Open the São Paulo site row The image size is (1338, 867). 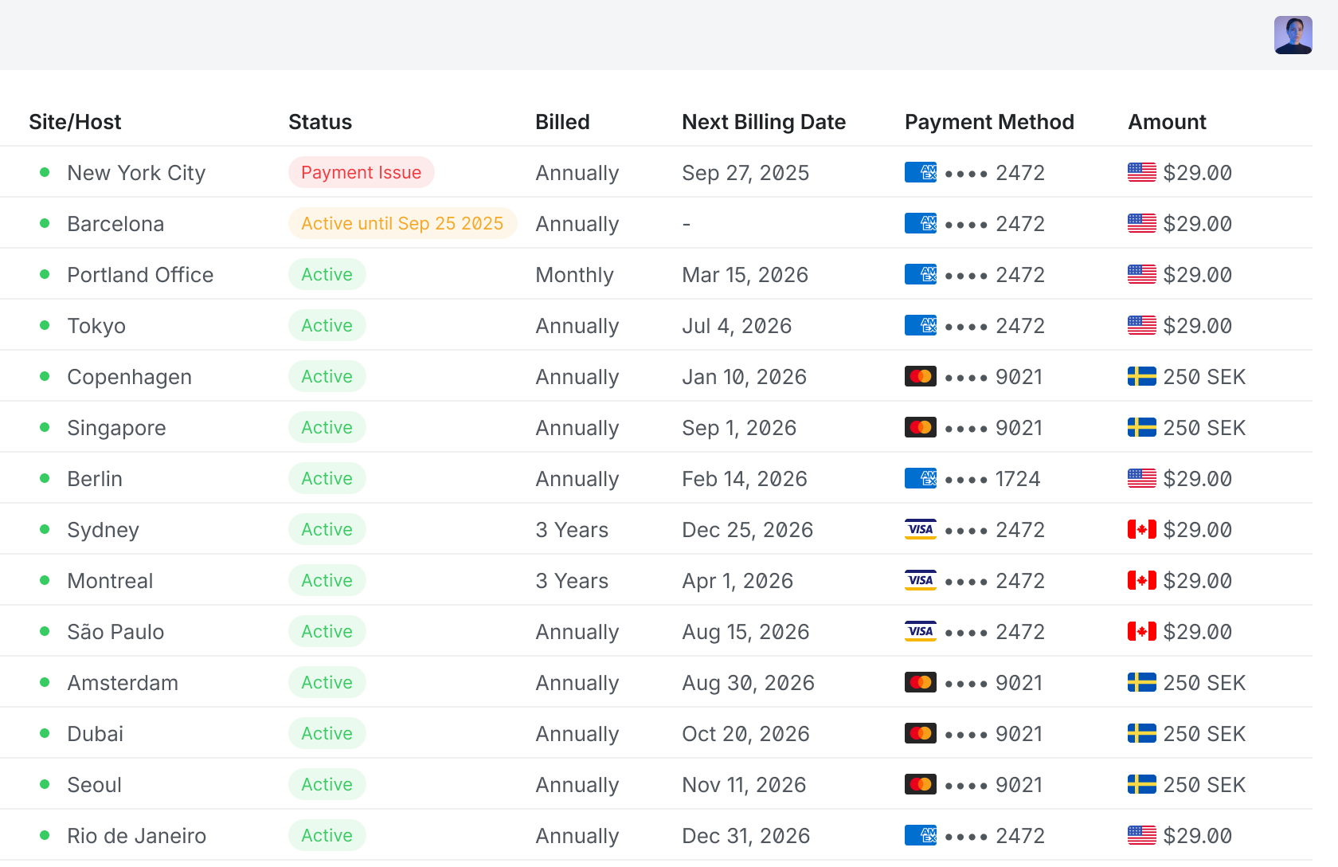656,631
